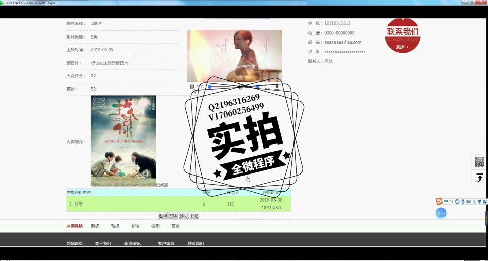This screenshot has height=261, width=488.
Task: Adjust the trailer volume slider handle
Action: 257,87
